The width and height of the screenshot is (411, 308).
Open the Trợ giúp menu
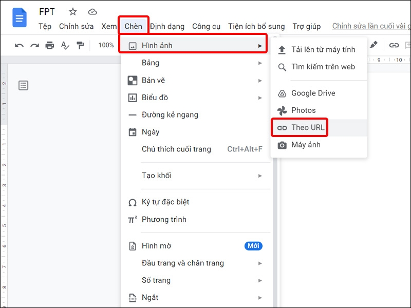coord(307,27)
